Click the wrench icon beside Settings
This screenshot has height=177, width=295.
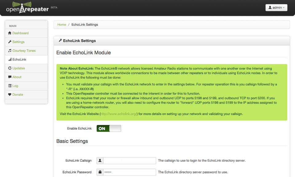coord(10,42)
